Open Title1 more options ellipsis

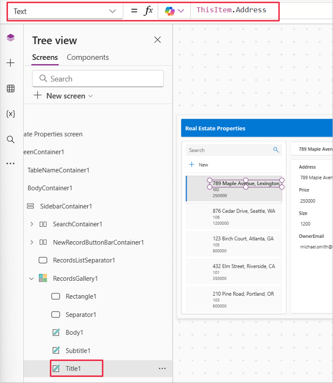pos(162,369)
